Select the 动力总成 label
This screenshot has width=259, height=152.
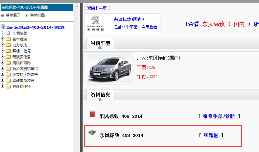pyautogui.click(x=20, y=45)
